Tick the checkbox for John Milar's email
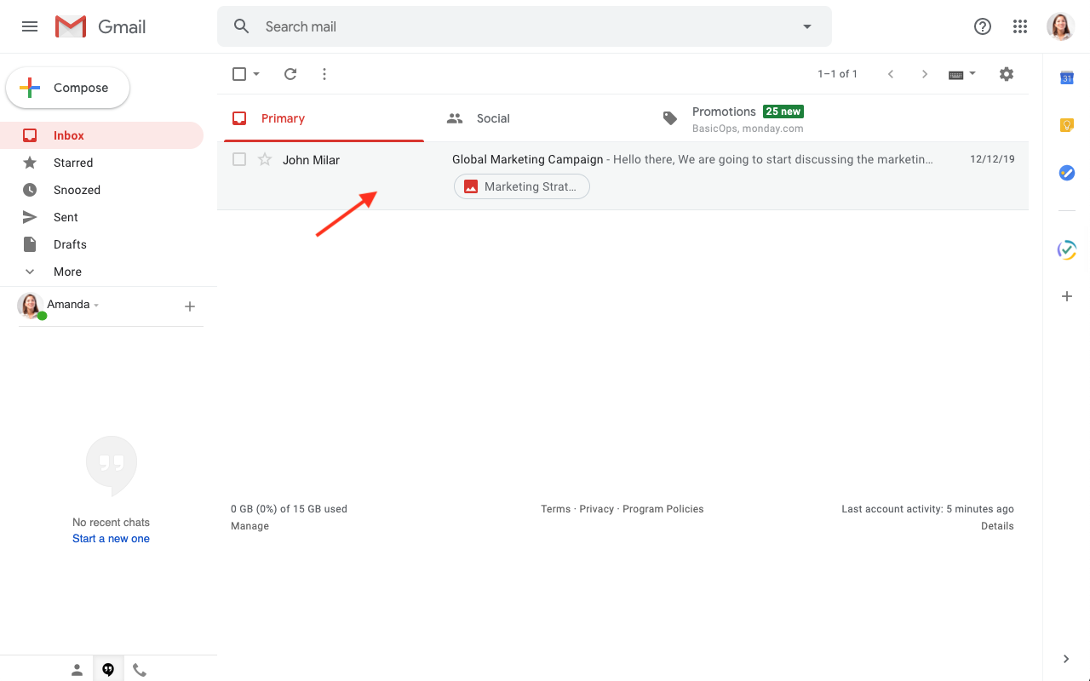 tap(239, 159)
